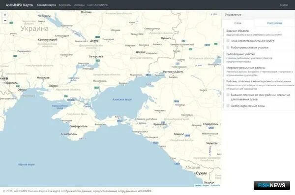
Task: Switch to the Слои tab
Action: (238, 23)
